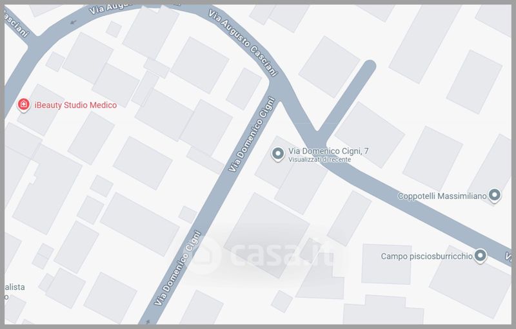Click the upper Via Domenico Cigni street label
This screenshot has width=516, height=329.
pos(252,134)
